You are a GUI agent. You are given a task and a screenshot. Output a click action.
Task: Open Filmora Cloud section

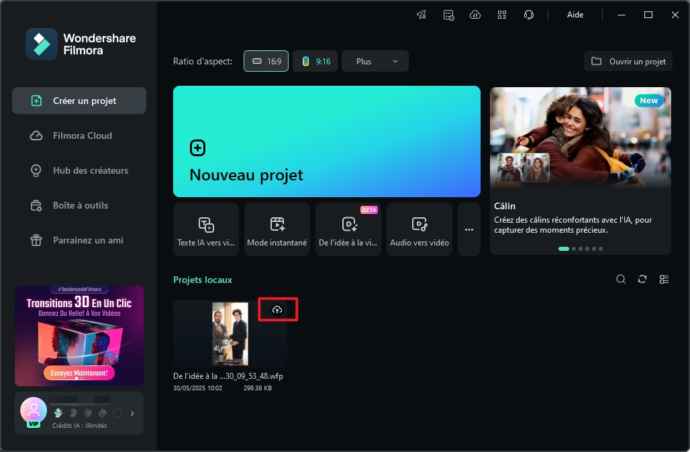tap(79, 135)
